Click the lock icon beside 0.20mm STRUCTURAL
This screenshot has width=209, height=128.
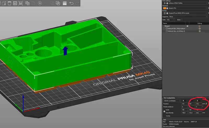(x=167, y=3)
